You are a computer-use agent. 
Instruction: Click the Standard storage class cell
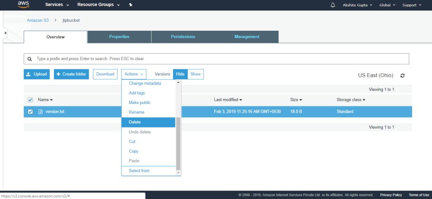pyautogui.click(x=345, y=111)
